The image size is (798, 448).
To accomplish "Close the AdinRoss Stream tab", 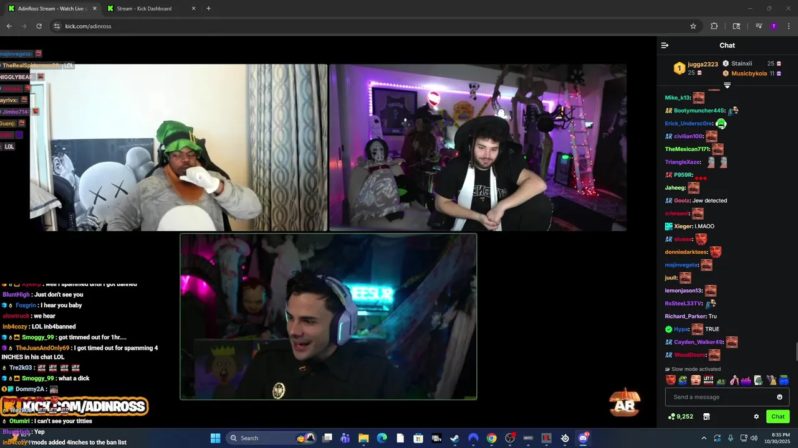I will click(94, 9).
